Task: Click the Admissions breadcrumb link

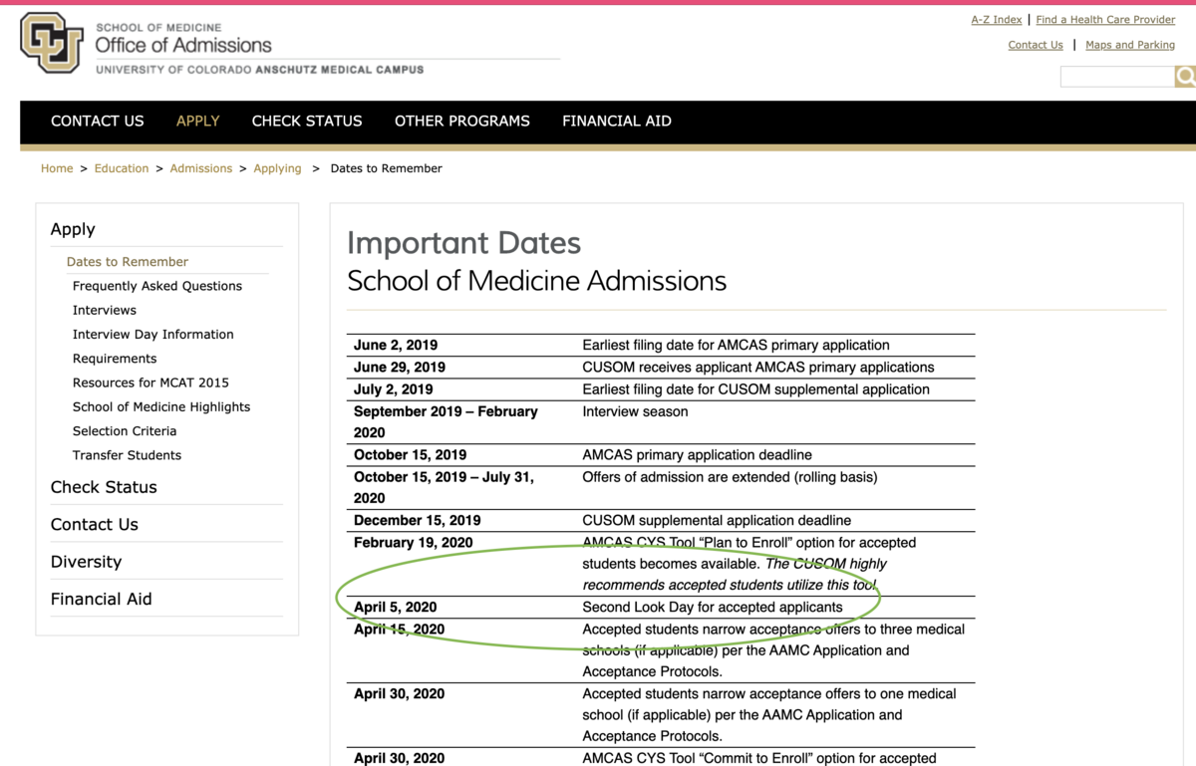Action: (x=200, y=168)
